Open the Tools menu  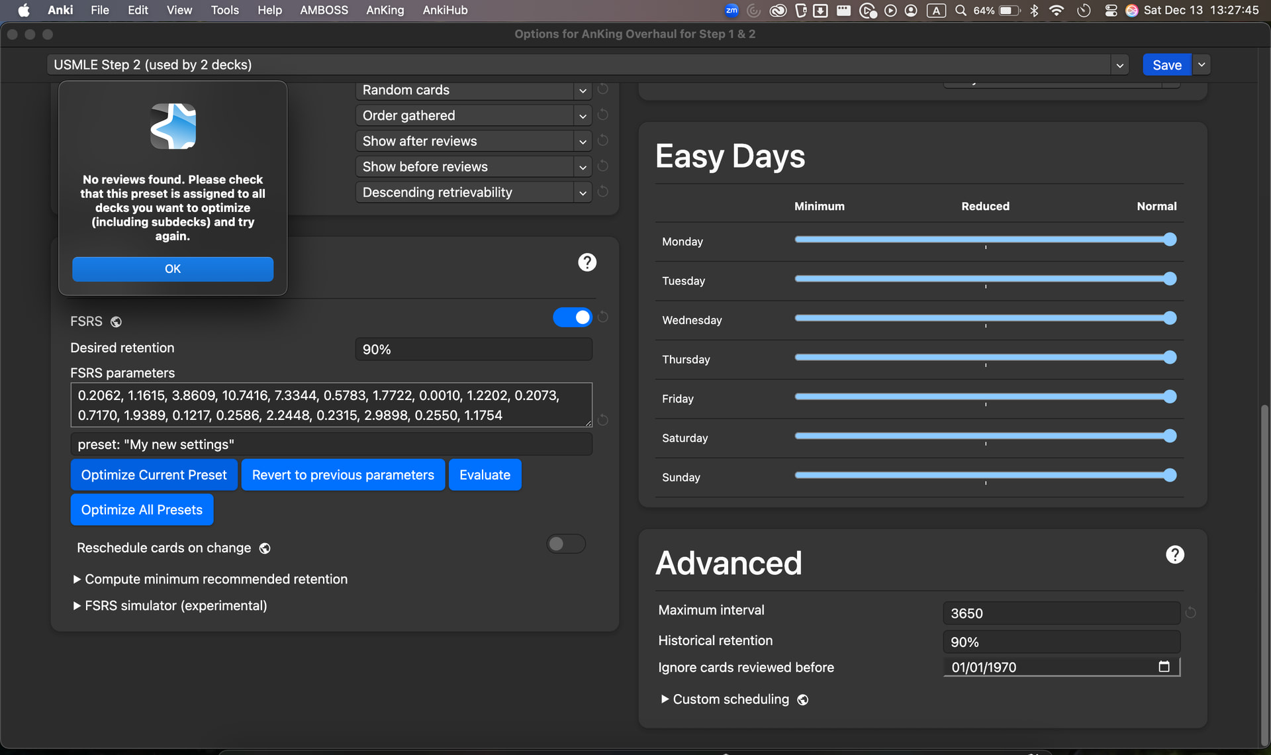click(224, 10)
